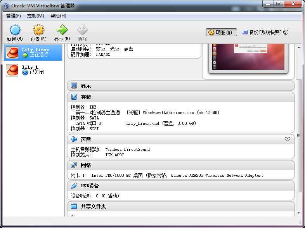Screen dimensions: 305x228
Task: Click the 硬件加速 PAE/NX line
Action: 90,54
